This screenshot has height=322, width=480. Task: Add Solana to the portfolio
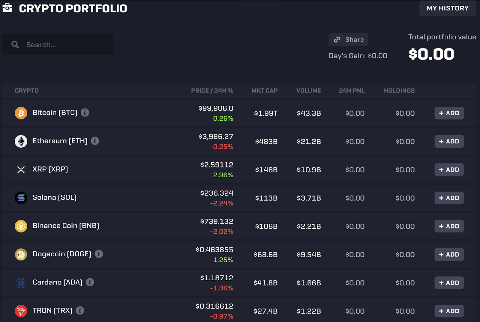(x=449, y=198)
